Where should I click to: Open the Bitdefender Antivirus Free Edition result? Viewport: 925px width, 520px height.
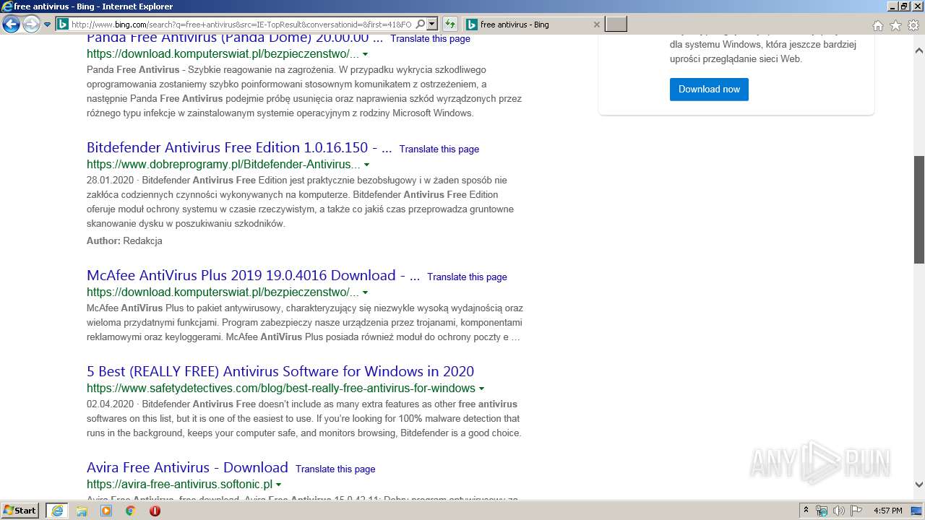point(239,148)
